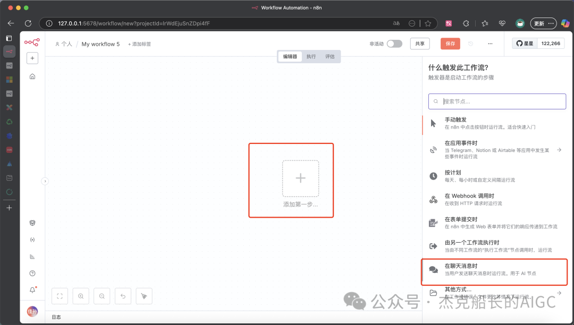The width and height of the screenshot is (574, 325).
Task: Click the GitHub 星星 star button
Action: pos(525,44)
